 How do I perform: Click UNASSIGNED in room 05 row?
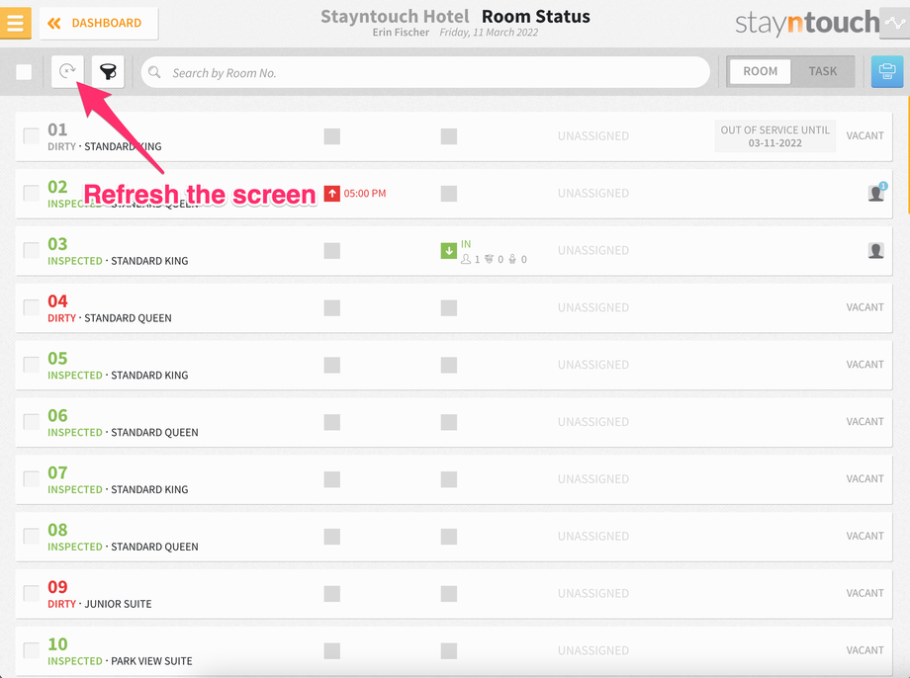pyautogui.click(x=593, y=365)
